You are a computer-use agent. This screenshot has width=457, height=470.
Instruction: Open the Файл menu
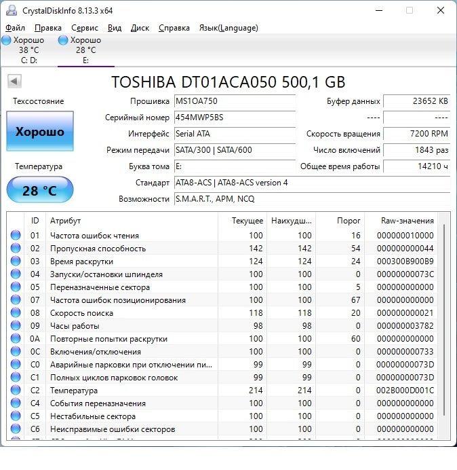(x=16, y=28)
